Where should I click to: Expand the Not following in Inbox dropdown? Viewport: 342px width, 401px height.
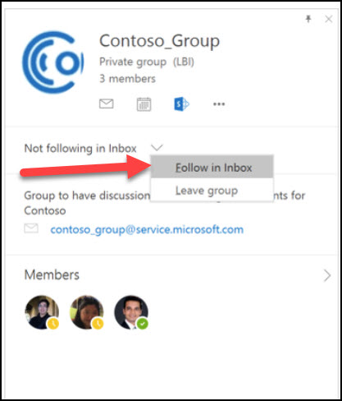157,148
